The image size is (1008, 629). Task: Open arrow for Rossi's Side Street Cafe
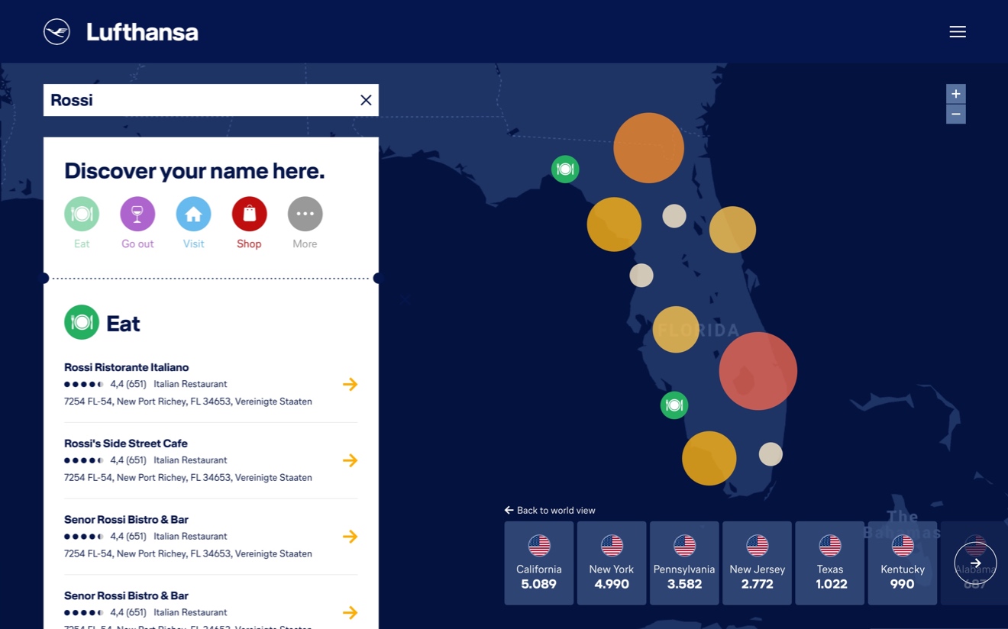point(350,460)
